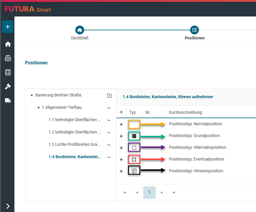Viewport: 256px width, 212px height.
Task: Open the home icon in the sidebar
Action: coord(8,44)
